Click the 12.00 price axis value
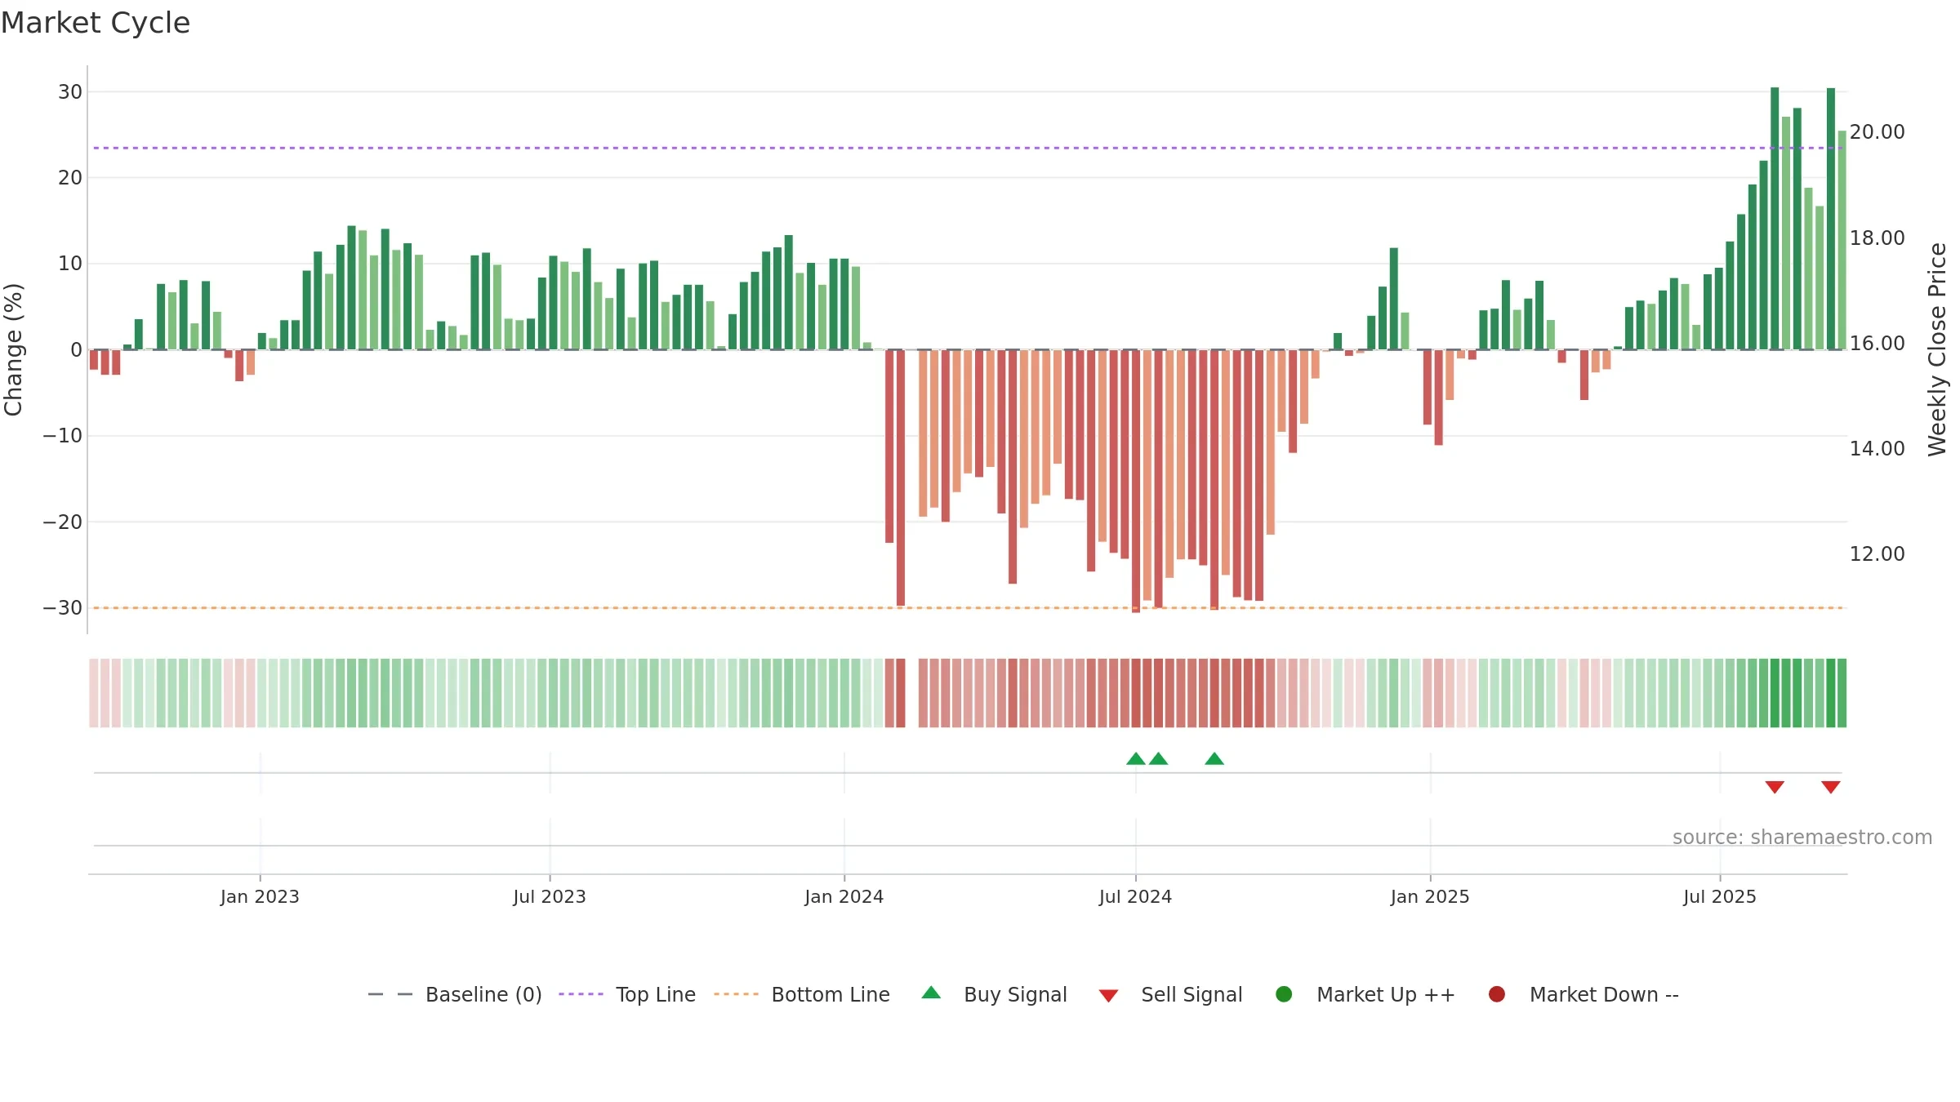 coord(1877,553)
